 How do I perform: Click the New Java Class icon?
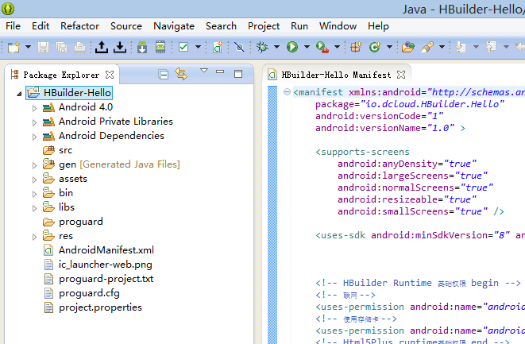tap(375, 47)
